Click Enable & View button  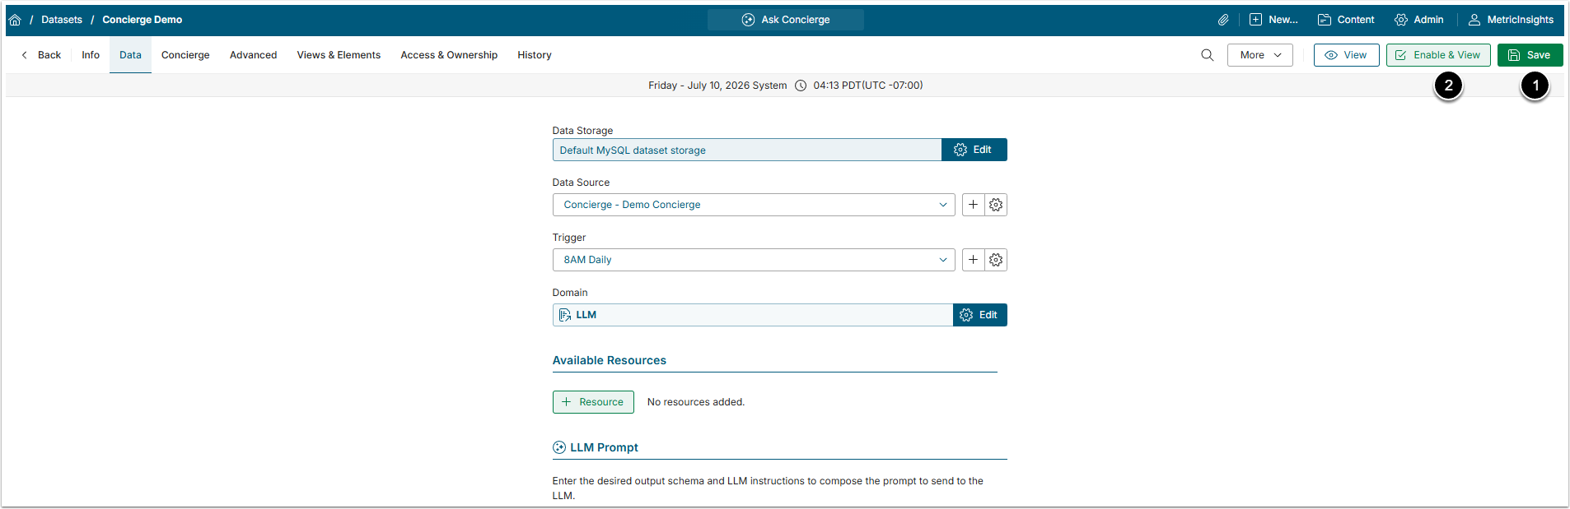1438,55
